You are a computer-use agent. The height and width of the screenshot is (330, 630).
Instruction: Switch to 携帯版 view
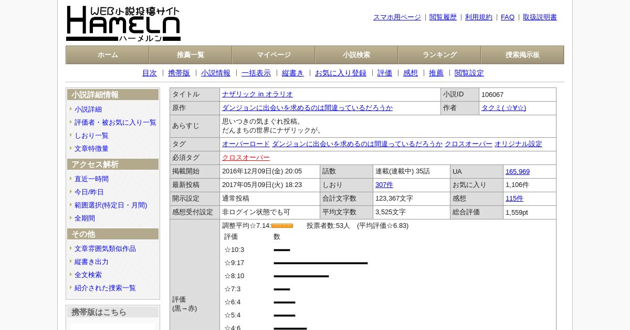point(179,73)
